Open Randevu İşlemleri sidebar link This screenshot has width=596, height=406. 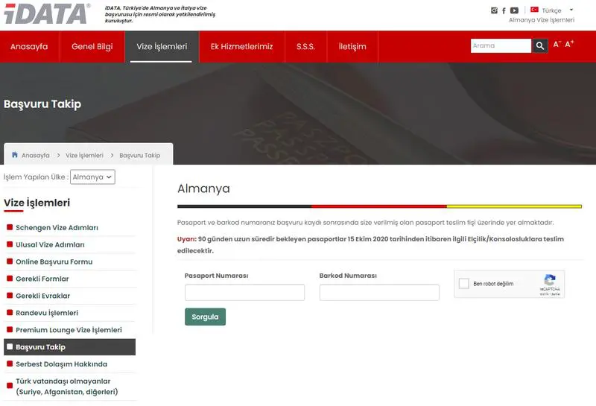pos(47,313)
